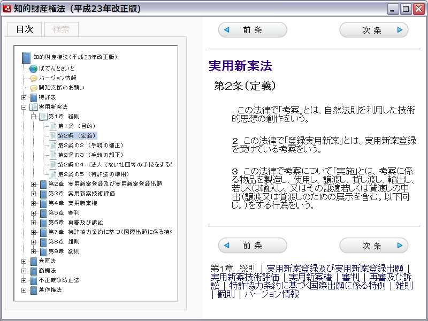This screenshot has height=321, width=428.
Task: Collapse the 第1章 総則 chapter node
Action: click(33, 117)
